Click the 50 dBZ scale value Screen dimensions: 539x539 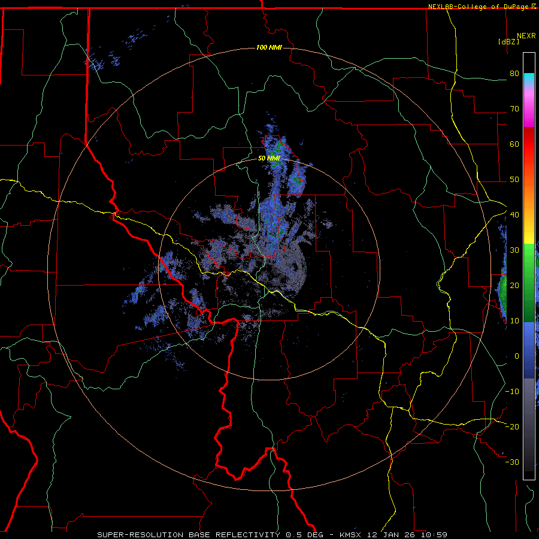514,180
